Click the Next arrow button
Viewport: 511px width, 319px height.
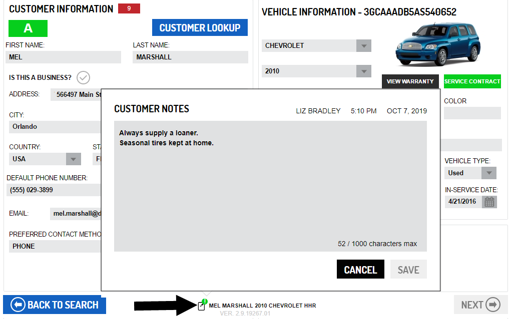tap(480, 305)
